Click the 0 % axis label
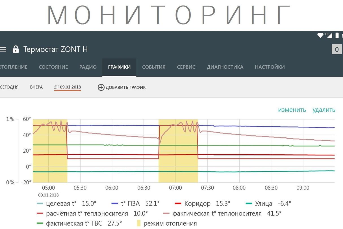Viewport: 343px width, 229px height. point(10,182)
